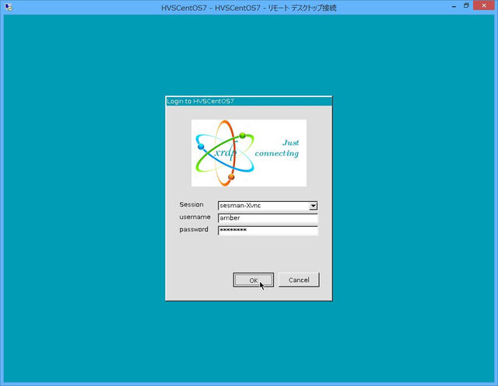This screenshot has height=386, width=498.
Task: Click the OK button to log in
Action: [x=253, y=280]
